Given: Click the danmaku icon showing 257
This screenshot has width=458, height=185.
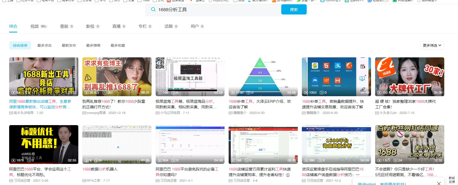Looking at the screenshot, I should 105,93.
